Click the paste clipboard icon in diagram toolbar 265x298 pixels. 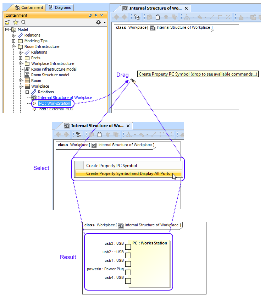tap(158, 17)
